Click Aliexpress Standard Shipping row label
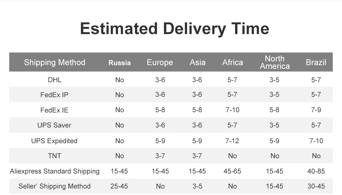 (54, 171)
